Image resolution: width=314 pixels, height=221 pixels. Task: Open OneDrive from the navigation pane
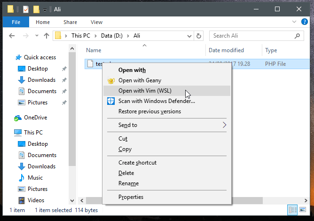(35, 118)
